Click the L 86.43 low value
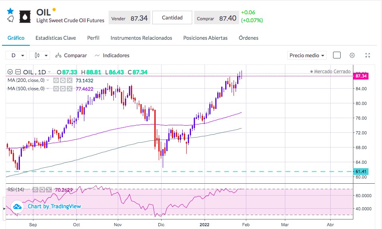Screen dimensions: 382x229 tap(114, 72)
